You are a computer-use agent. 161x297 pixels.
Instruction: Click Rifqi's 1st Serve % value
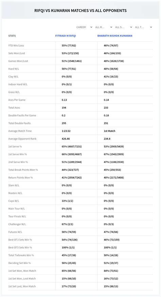72,147
